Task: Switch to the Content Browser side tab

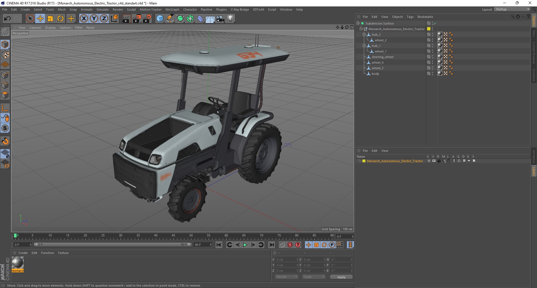Action: (534, 52)
